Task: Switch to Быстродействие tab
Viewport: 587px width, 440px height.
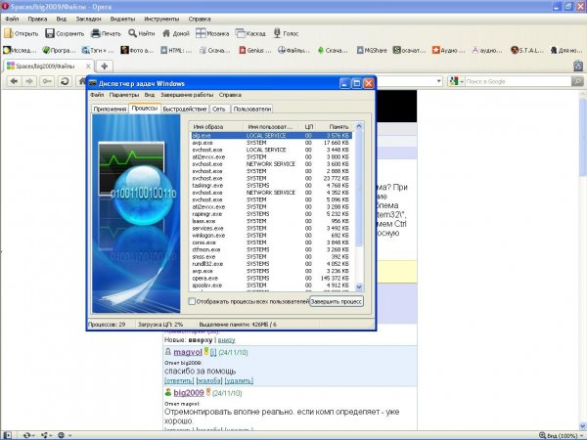Action: [185, 109]
